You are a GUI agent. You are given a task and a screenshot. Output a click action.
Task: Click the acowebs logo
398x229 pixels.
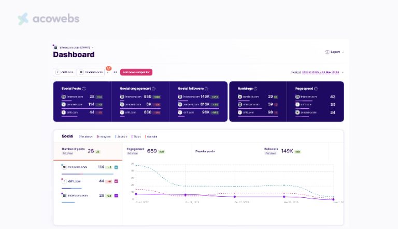tap(48, 19)
